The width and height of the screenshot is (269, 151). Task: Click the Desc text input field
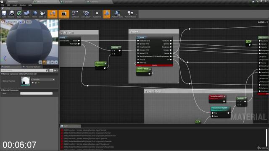pyautogui.click(x=37, y=94)
